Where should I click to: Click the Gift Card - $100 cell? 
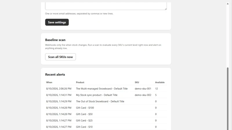tap(85, 108)
